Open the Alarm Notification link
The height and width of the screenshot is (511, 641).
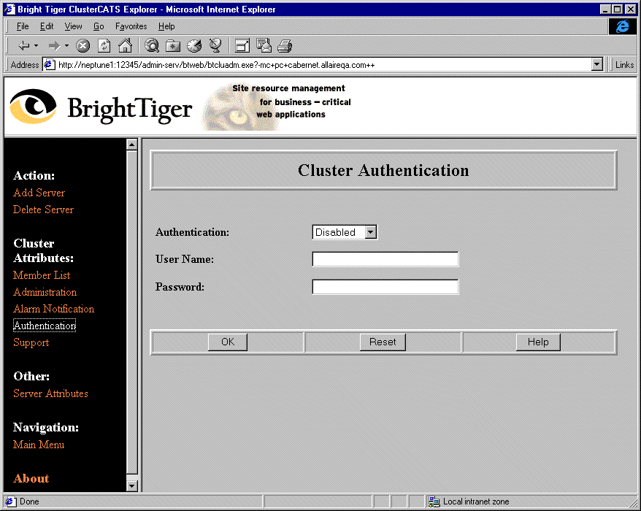click(53, 309)
